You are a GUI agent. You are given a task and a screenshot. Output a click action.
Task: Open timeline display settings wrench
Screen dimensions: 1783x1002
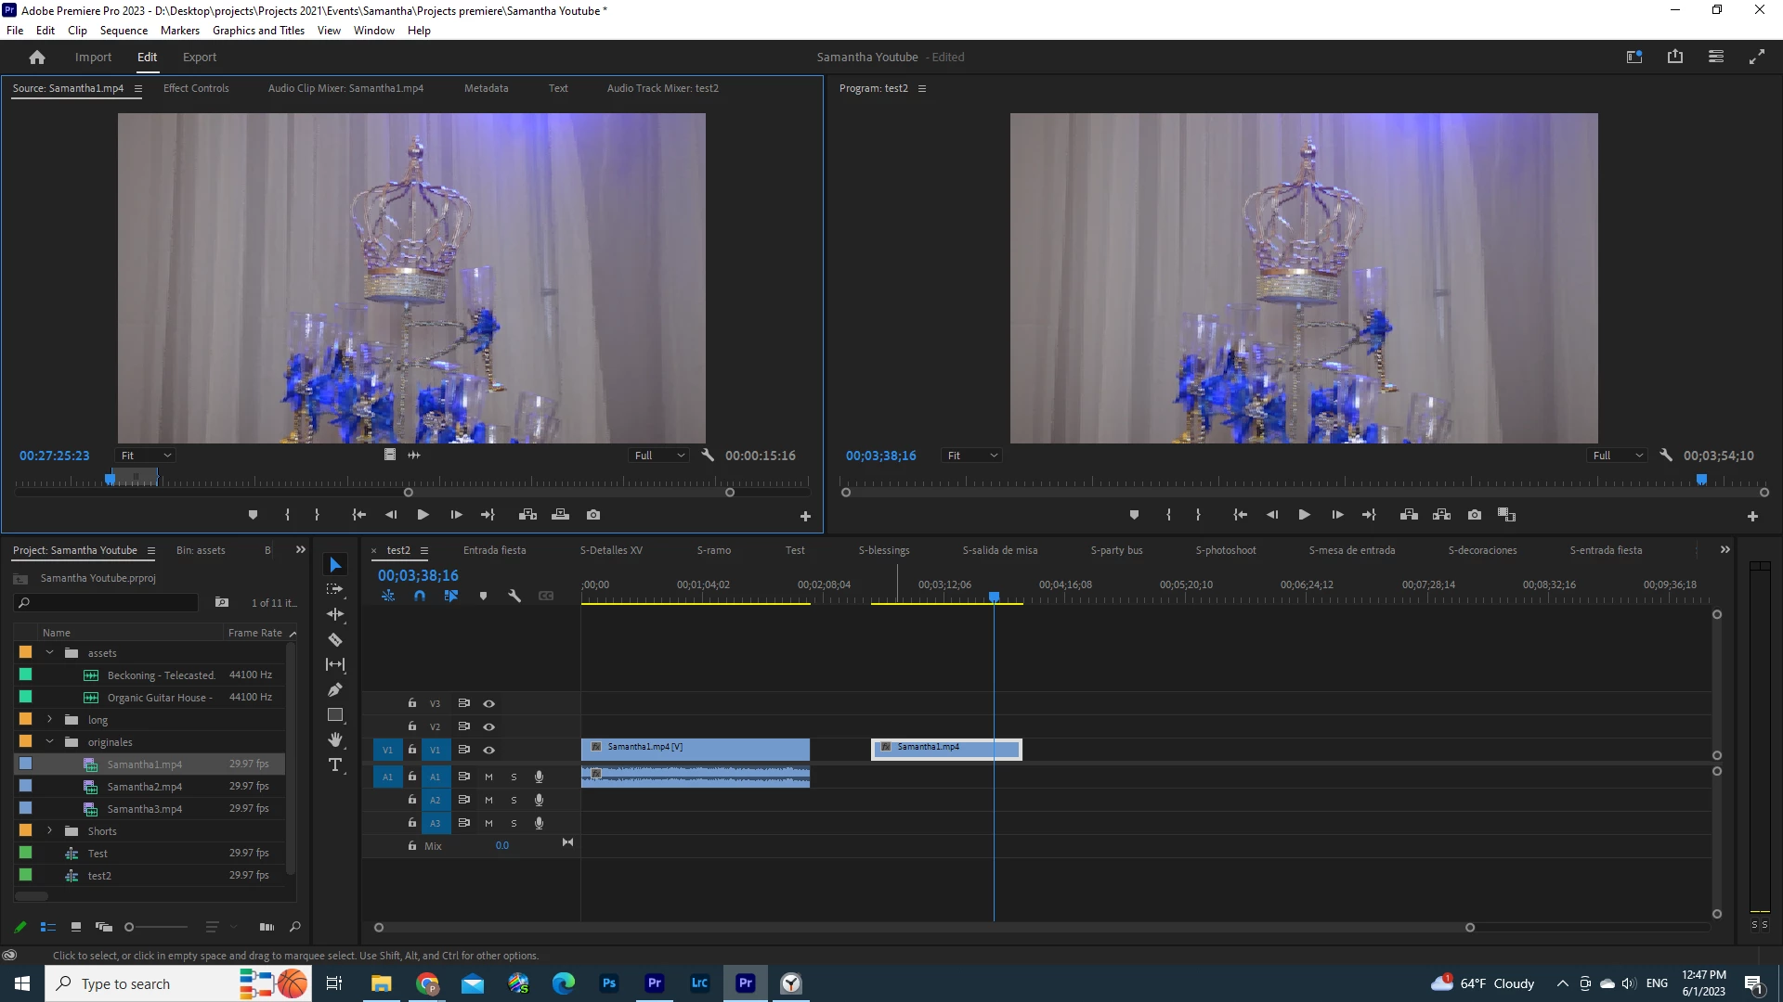tap(514, 597)
